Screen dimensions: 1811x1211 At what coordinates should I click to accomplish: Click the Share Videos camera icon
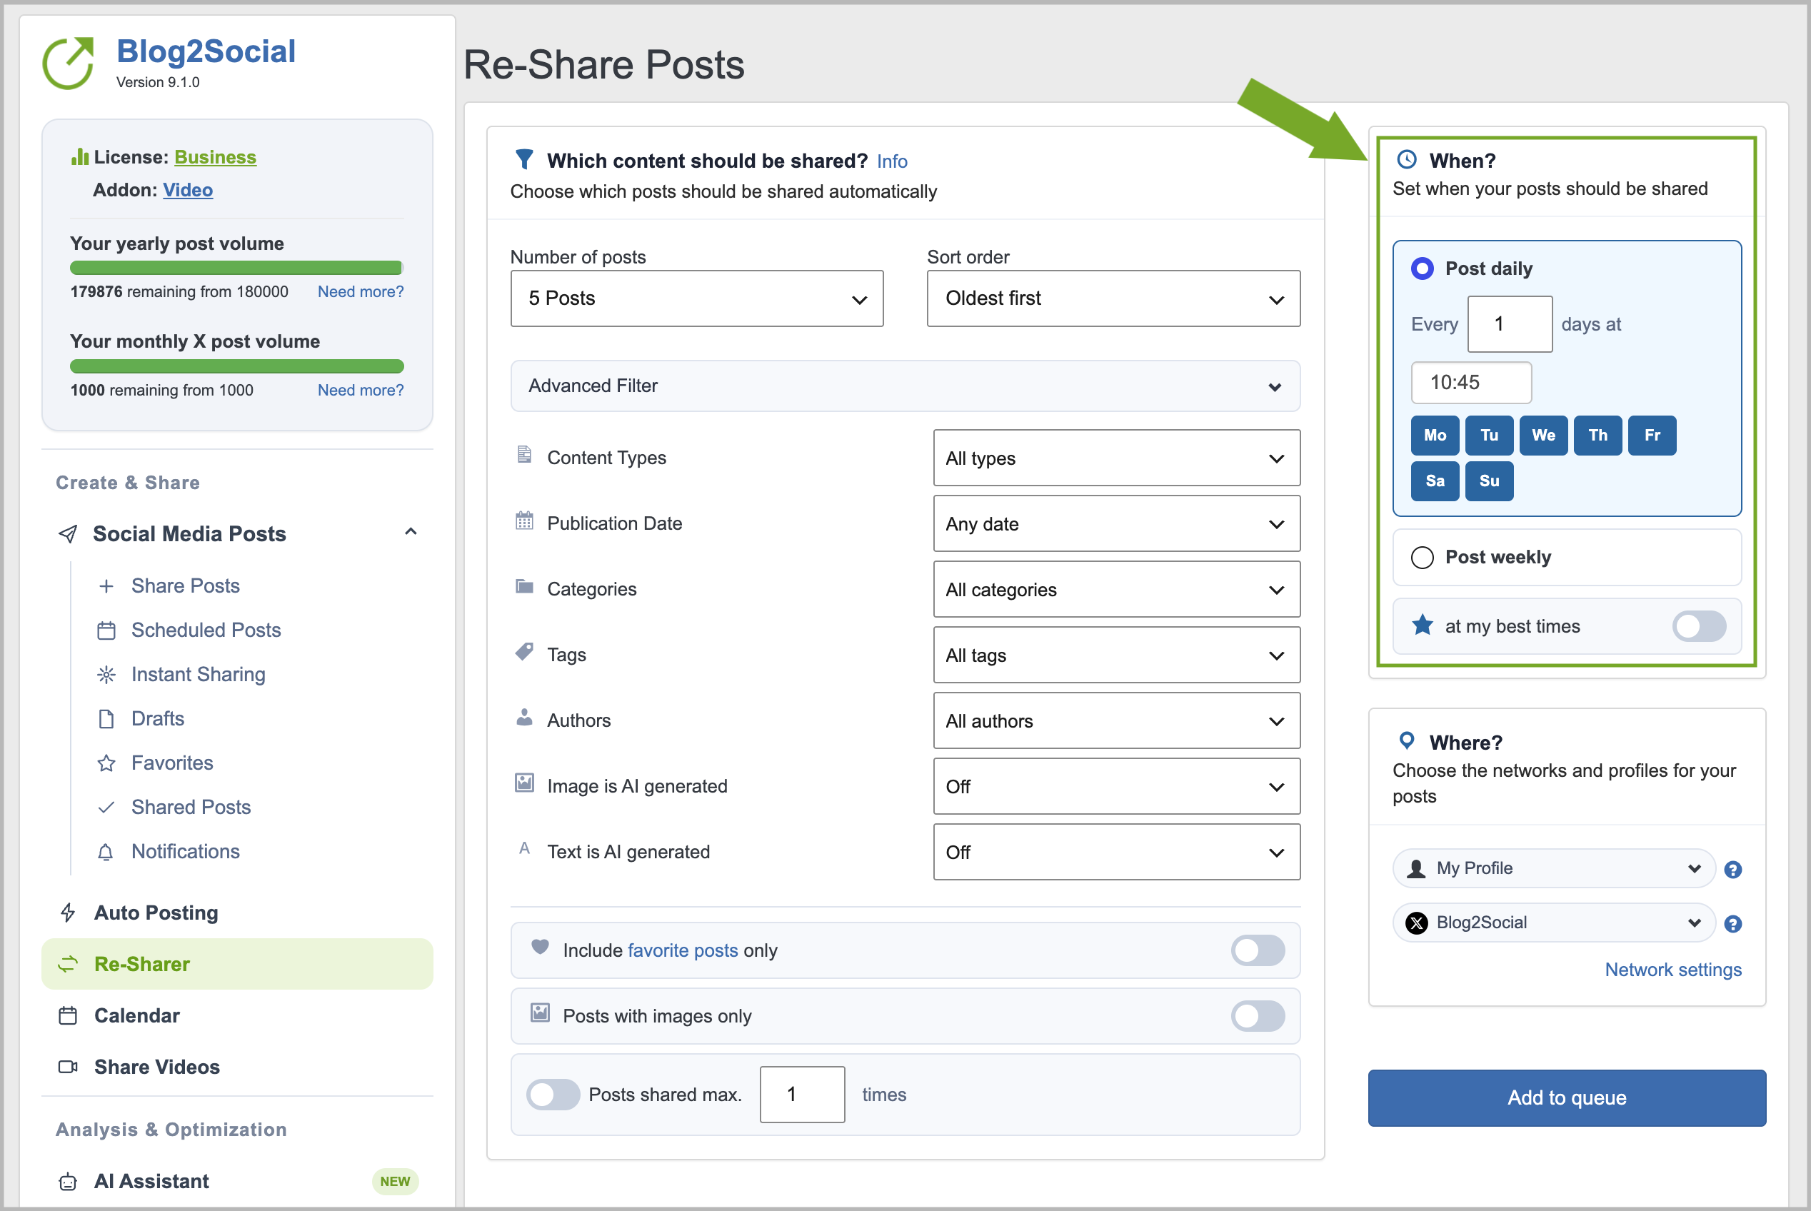point(68,1067)
